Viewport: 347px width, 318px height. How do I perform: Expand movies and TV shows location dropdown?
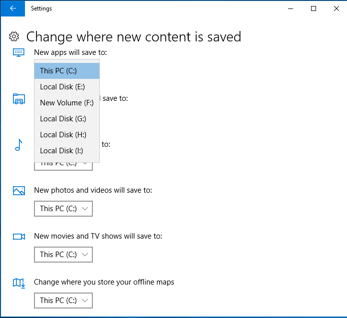pyautogui.click(x=63, y=255)
